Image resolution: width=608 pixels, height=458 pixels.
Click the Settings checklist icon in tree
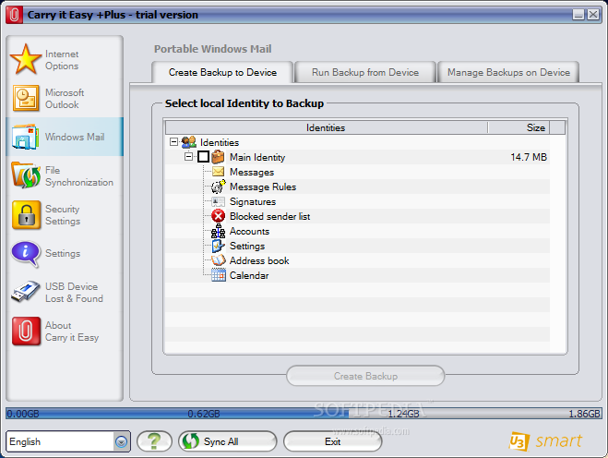(218, 246)
